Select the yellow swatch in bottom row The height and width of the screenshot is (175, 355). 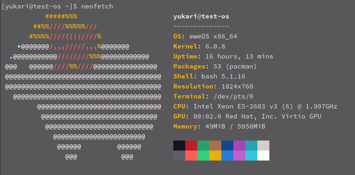tap(215, 156)
